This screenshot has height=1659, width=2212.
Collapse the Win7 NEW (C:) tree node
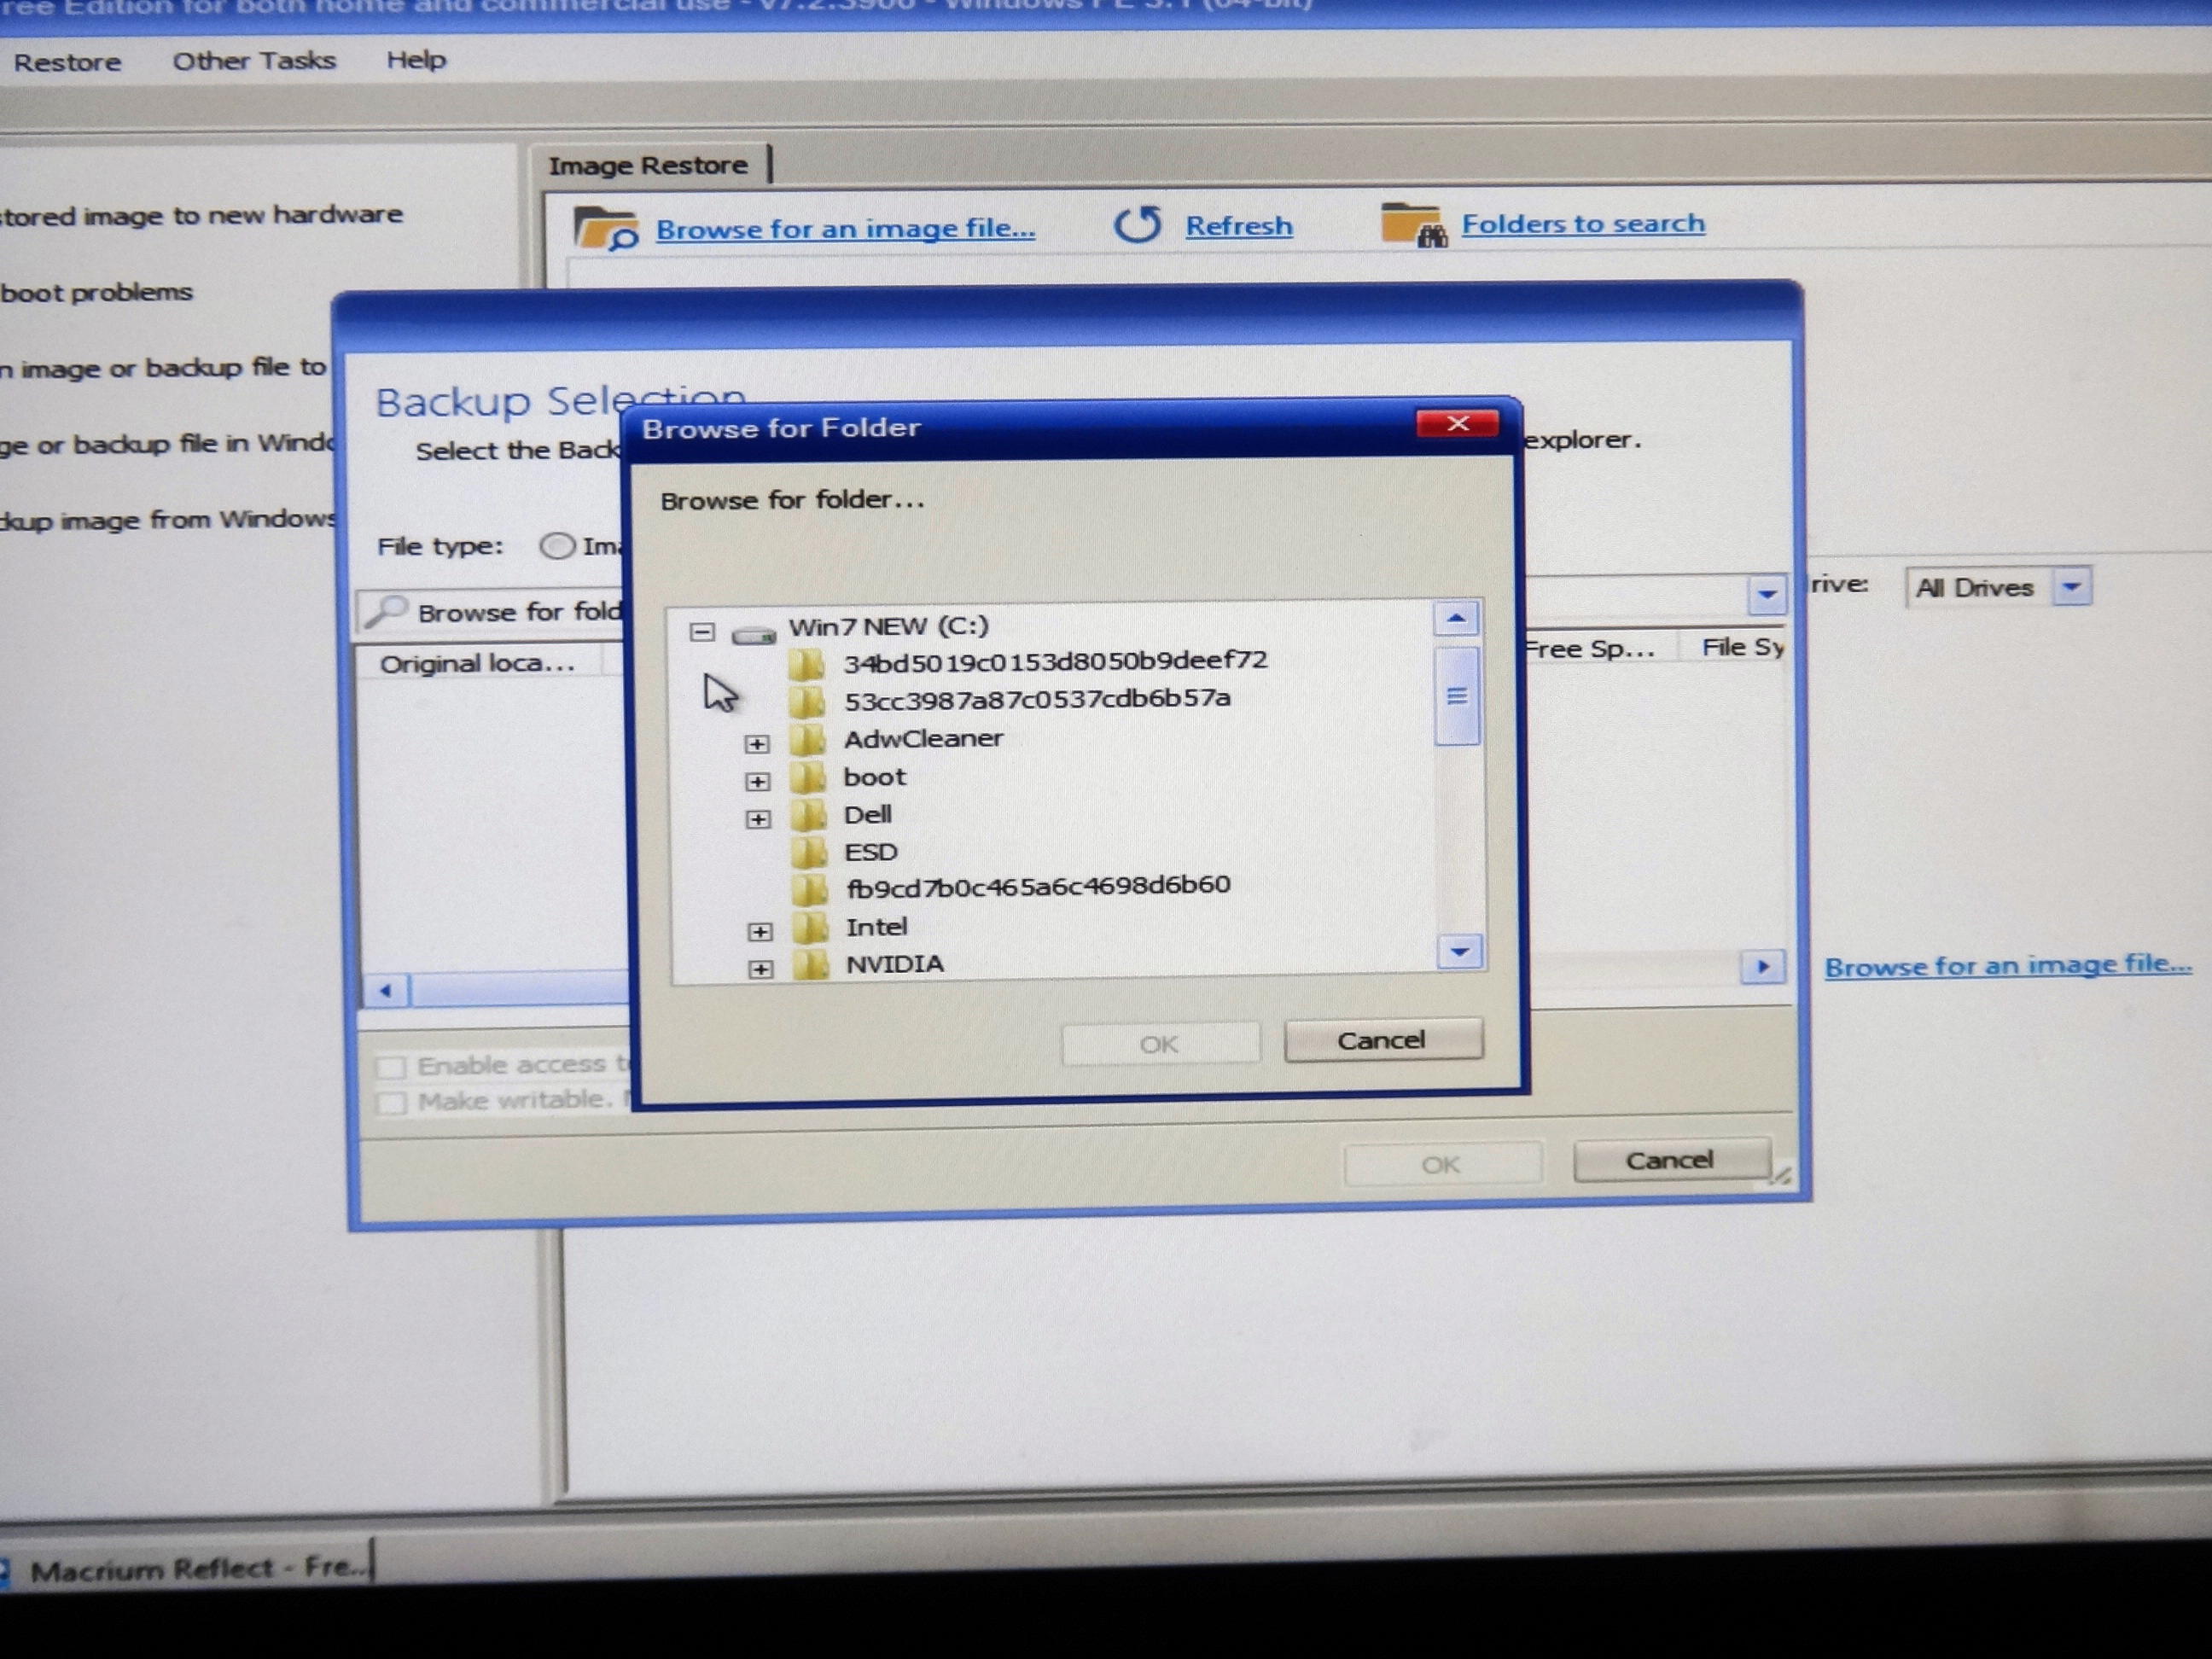click(702, 632)
